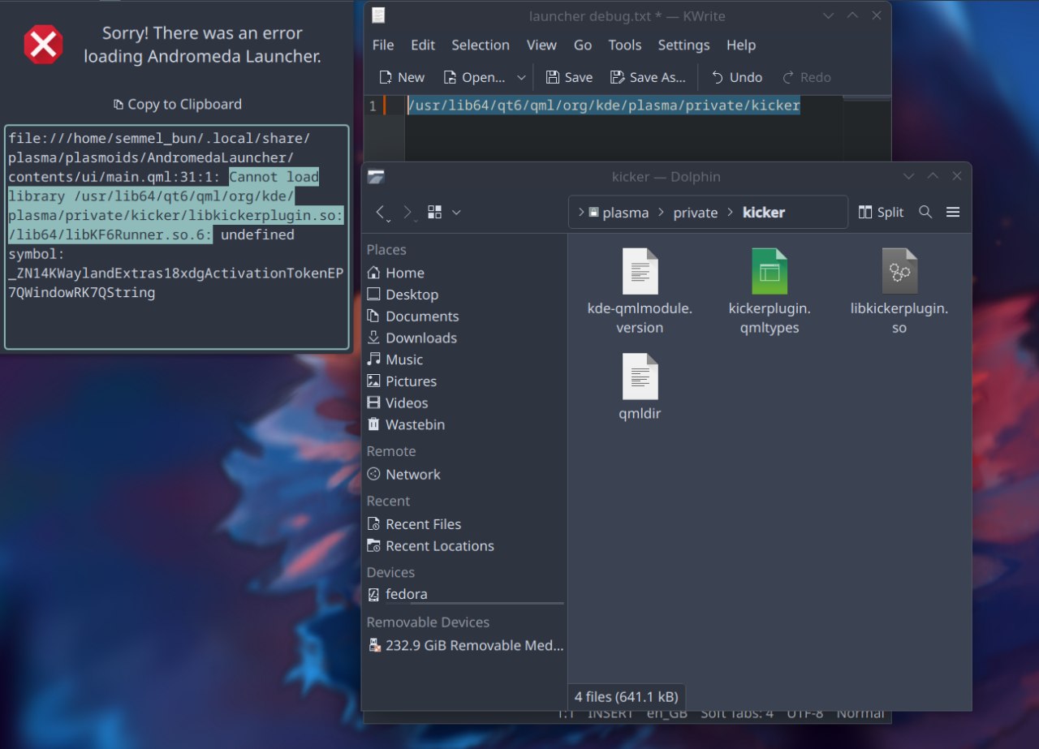Click the error message text box
This screenshot has width=1039, height=749.
coord(177,237)
